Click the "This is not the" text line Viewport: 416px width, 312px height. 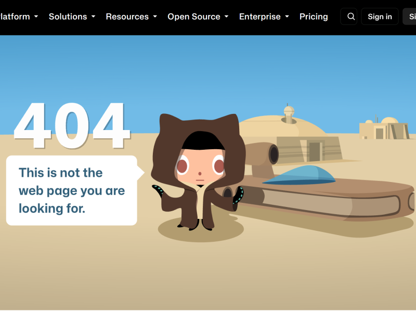(x=60, y=173)
